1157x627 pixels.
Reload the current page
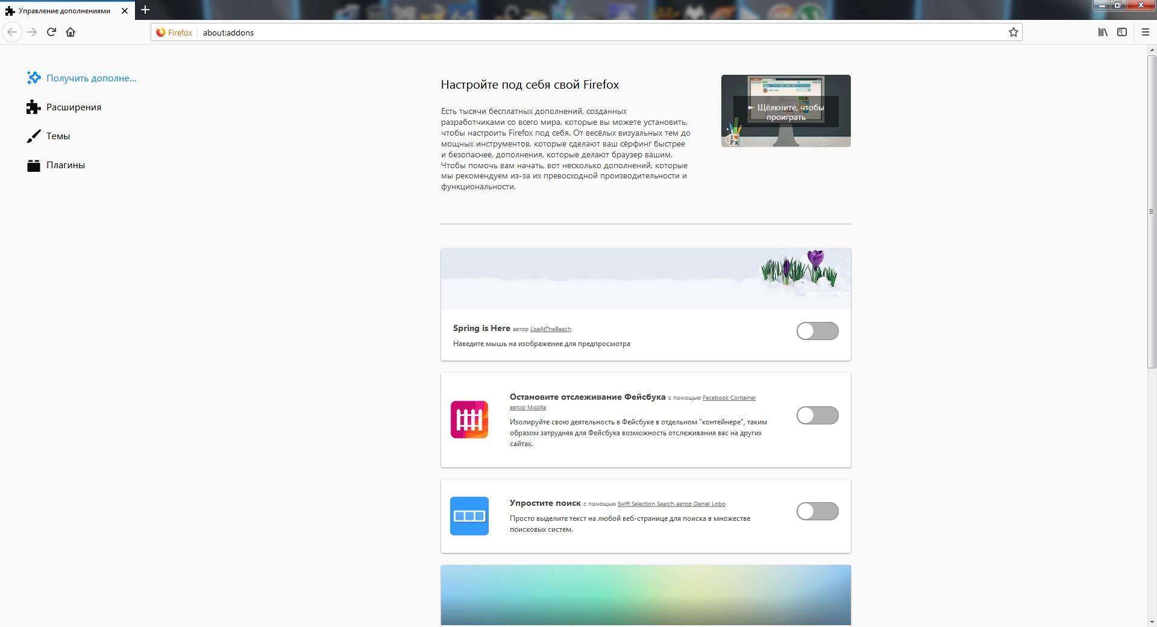click(x=51, y=32)
